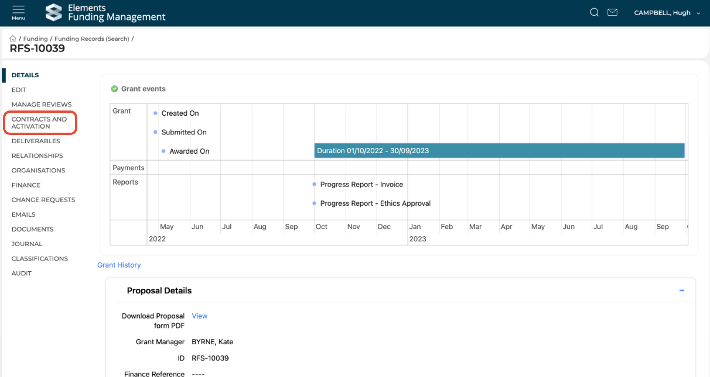The width and height of the screenshot is (710, 377).
Task: Open the Change Requests section
Action: click(x=43, y=200)
